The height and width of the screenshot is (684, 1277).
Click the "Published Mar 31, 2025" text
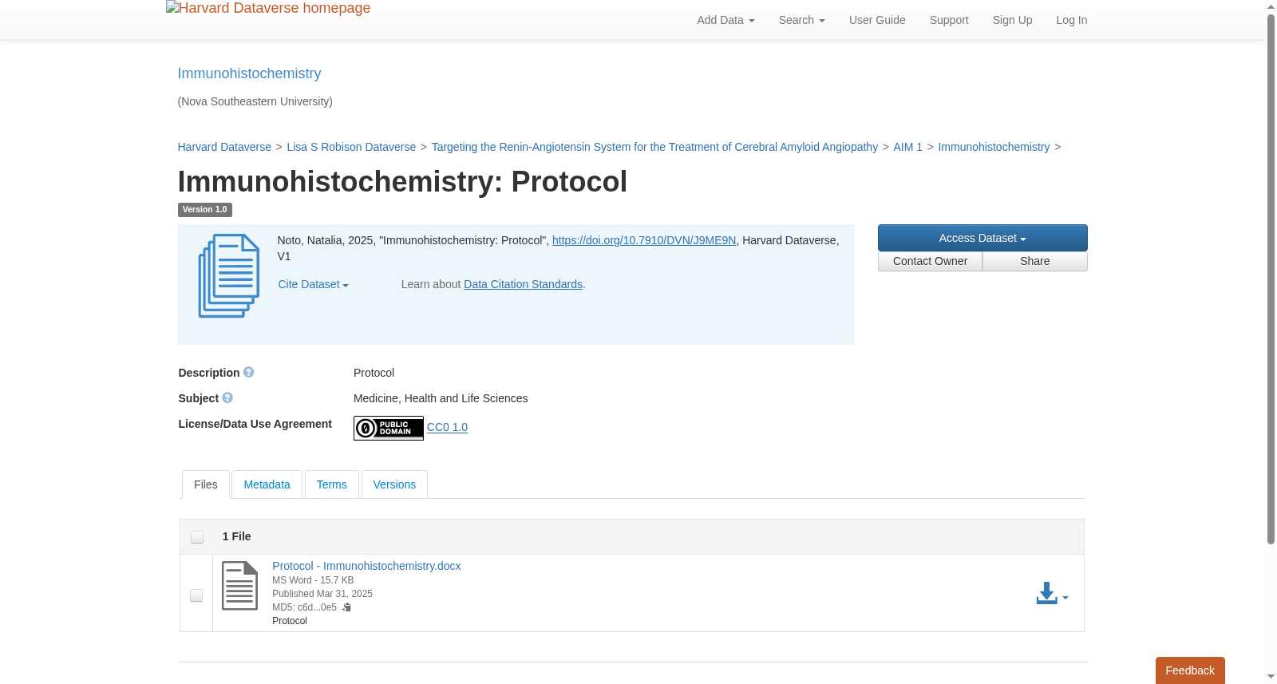322,594
